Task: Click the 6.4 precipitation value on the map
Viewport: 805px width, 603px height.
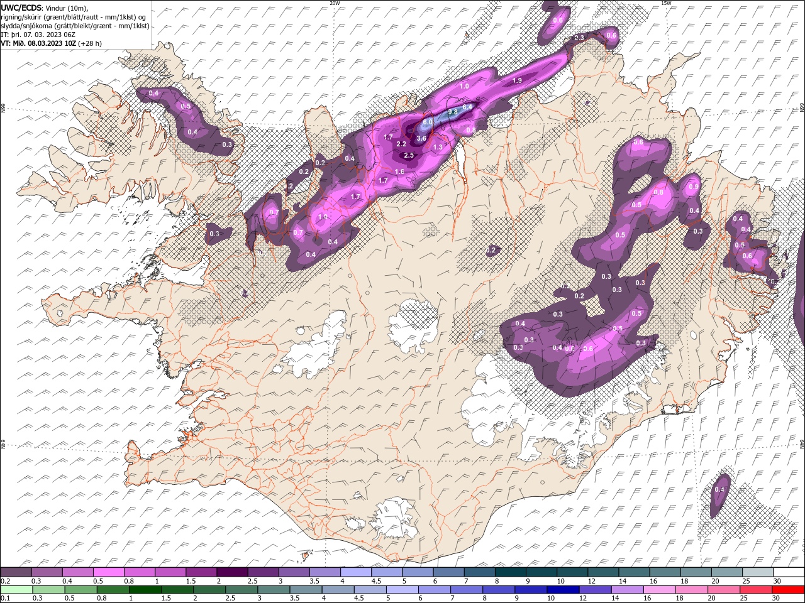Action: (x=467, y=107)
